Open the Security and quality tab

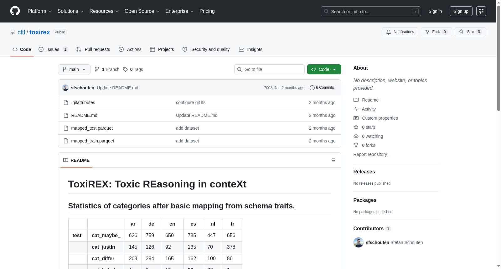click(x=206, y=49)
